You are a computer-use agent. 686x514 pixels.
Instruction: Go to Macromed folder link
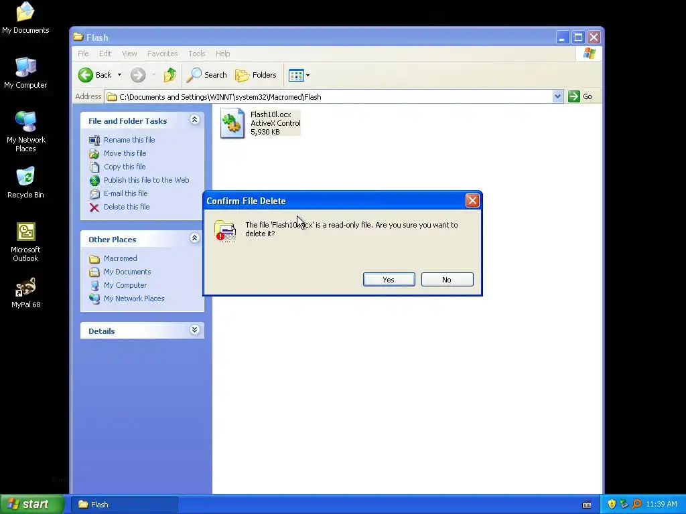click(x=120, y=258)
